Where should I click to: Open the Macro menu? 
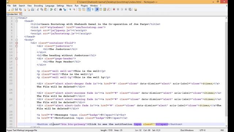click(69, 6)
